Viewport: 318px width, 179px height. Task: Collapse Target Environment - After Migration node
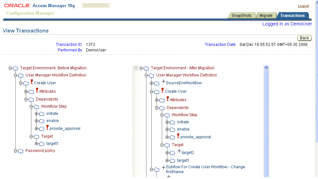141,68
